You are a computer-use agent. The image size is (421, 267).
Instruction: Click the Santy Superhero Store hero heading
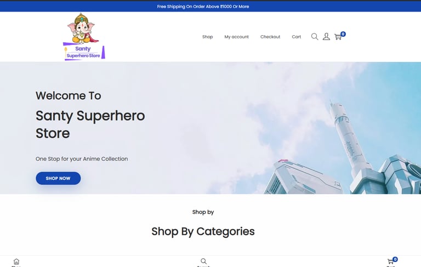(x=90, y=124)
